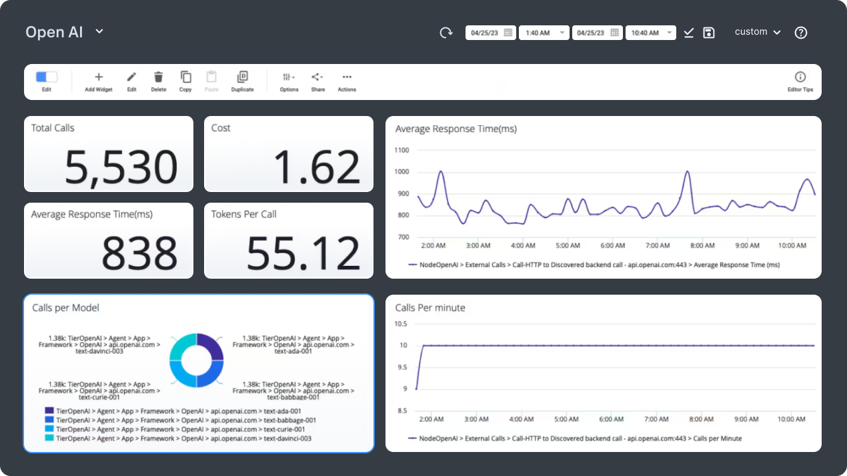The height and width of the screenshot is (476, 847).
Task: Click the text-davinci-003 donut label
Action: tap(99, 345)
